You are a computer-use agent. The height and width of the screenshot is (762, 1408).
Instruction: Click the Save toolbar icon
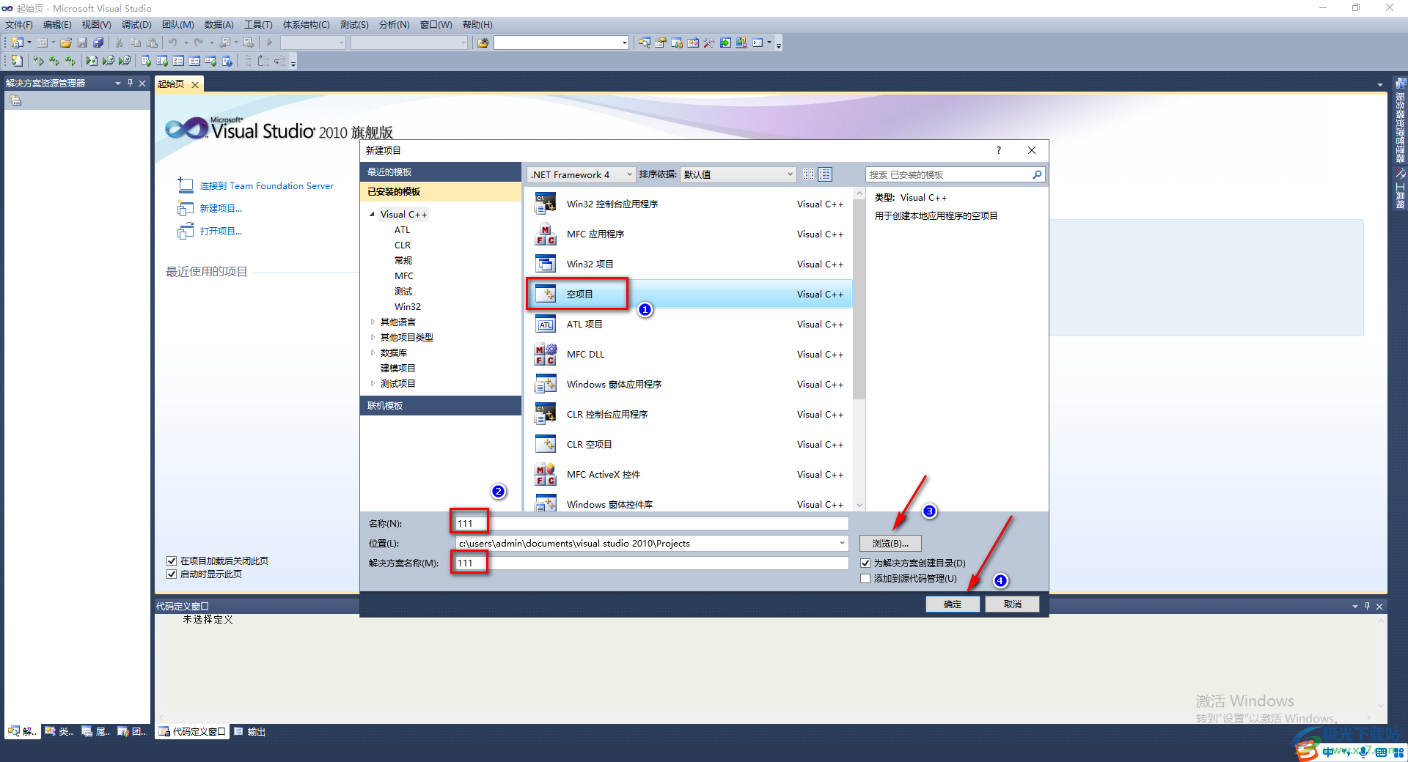coord(82,42)
